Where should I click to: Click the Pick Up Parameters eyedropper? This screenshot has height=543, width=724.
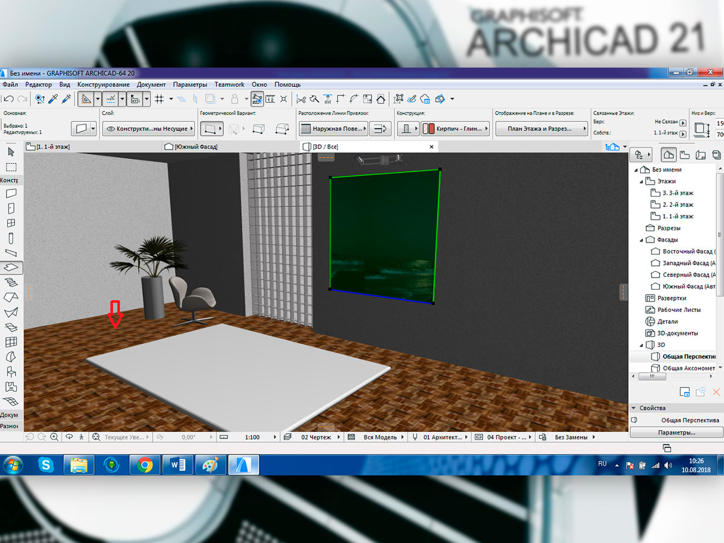tap(53, 98)
